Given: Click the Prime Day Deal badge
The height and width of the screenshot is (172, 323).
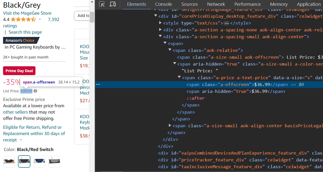Looking at the screenshot, I should coord(19,71).
